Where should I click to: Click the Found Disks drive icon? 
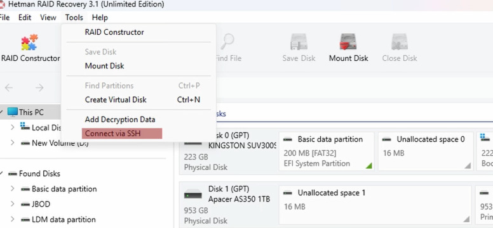(x=13, y=174)
